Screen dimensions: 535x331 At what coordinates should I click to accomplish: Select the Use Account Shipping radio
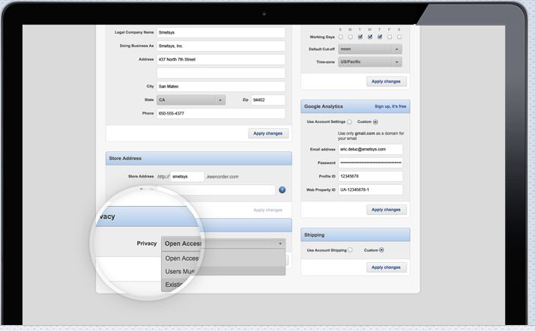coord(350,250)
